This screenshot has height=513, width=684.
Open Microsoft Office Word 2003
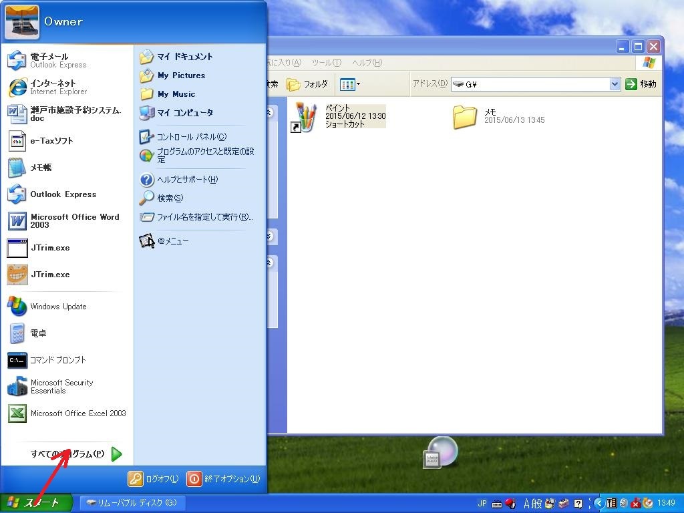(x=67, y=220)
